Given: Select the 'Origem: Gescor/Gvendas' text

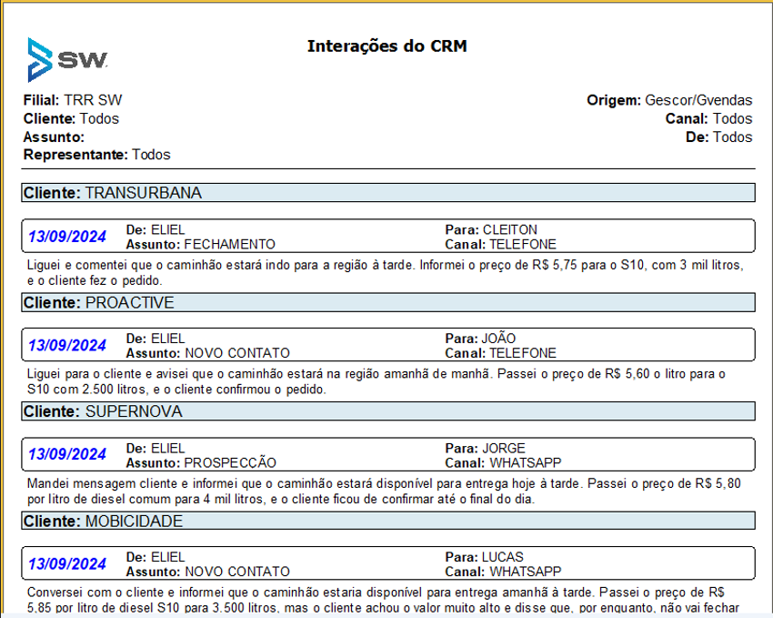Looking at the screenshot, I should 669,100.
